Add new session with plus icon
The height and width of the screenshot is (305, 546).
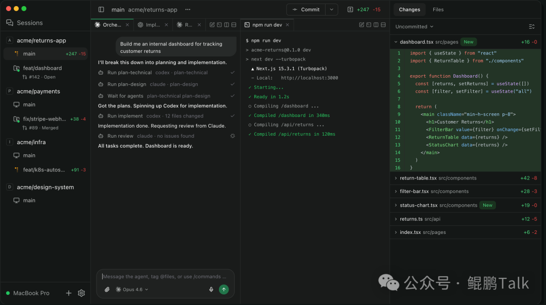point(69,293)
